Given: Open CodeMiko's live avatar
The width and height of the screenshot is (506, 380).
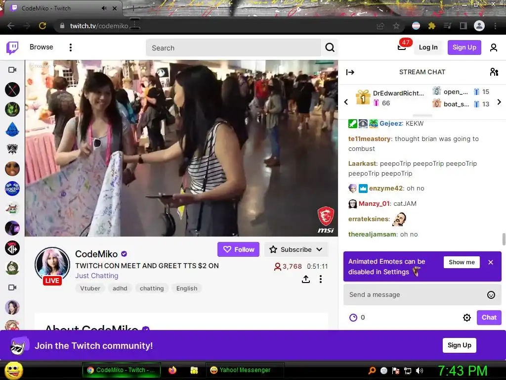Looking at the screenshot, I should coord(52,266).
